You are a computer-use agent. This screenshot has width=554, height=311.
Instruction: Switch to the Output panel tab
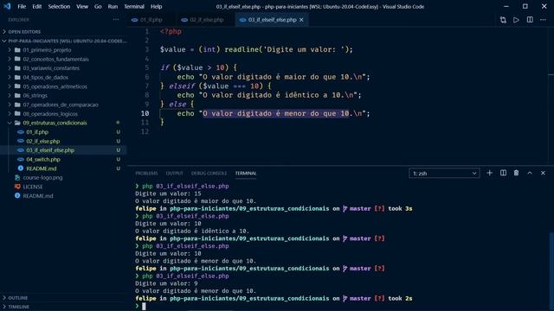(x=175, y=173)
